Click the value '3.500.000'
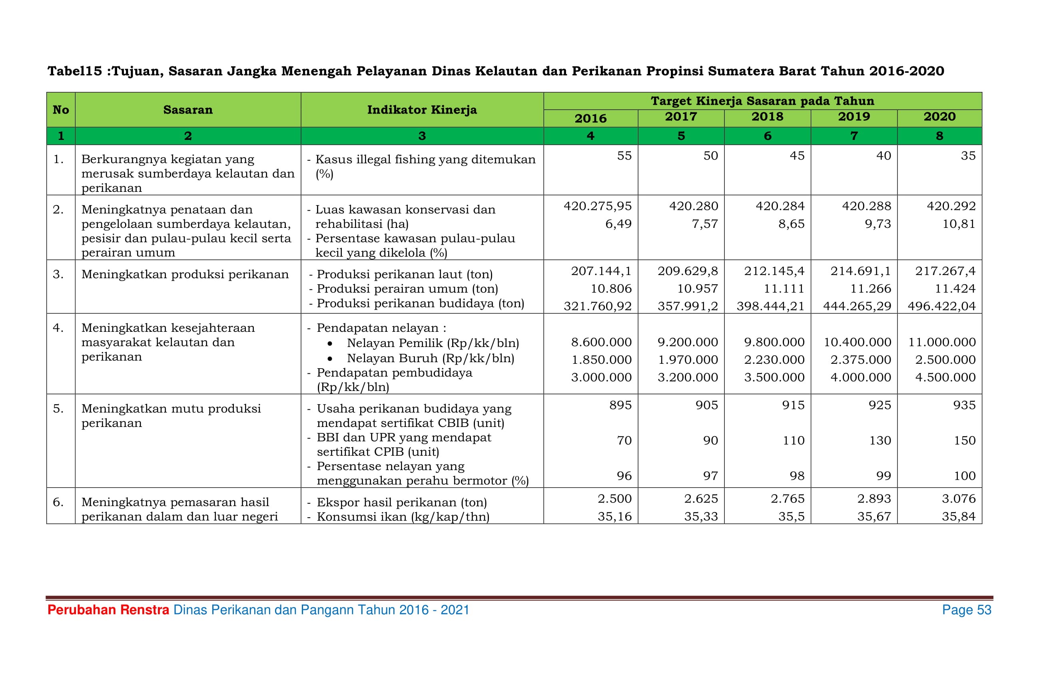1039x680 pixels. (774, 377)
